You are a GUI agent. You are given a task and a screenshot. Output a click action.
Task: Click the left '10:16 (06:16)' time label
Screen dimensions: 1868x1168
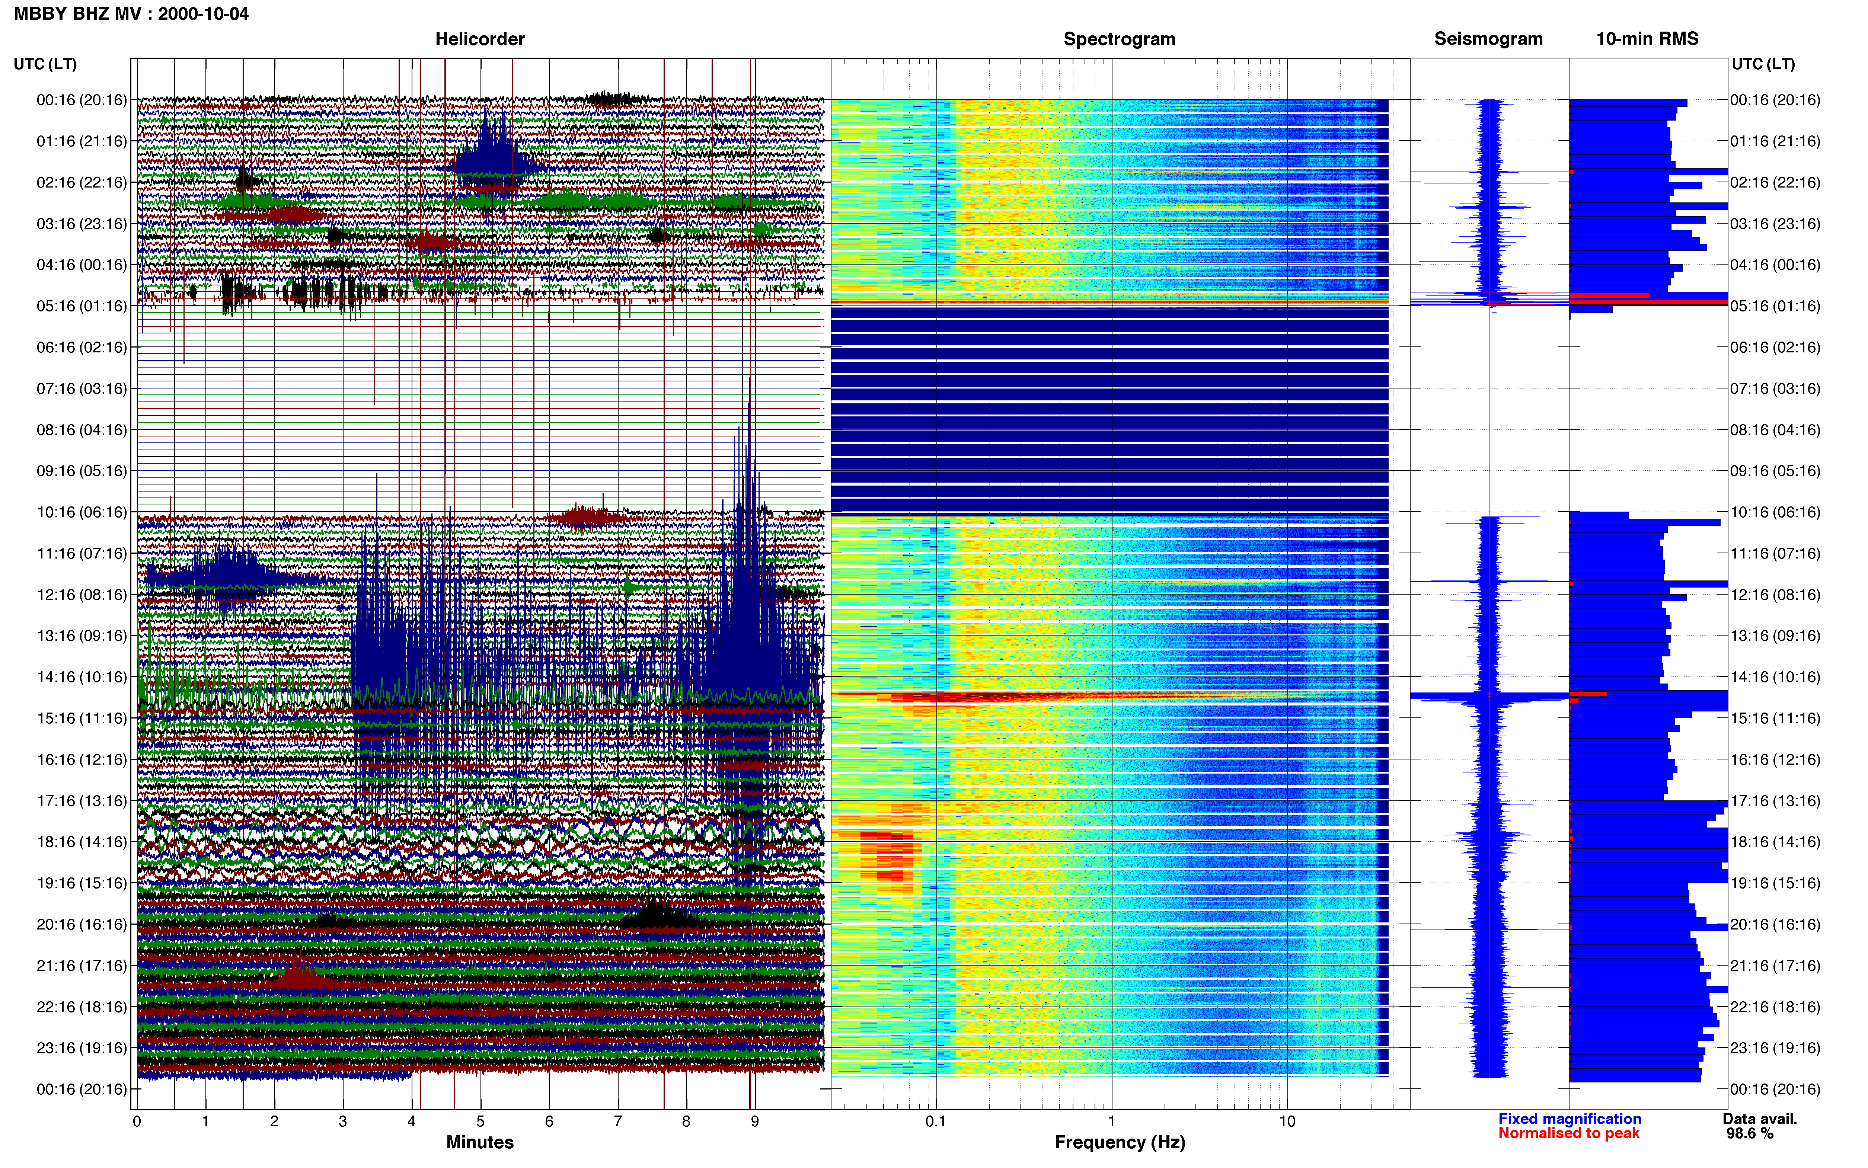(82, 512)
